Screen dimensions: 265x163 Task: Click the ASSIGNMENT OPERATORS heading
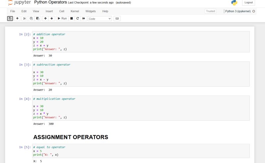pos(71,137)
